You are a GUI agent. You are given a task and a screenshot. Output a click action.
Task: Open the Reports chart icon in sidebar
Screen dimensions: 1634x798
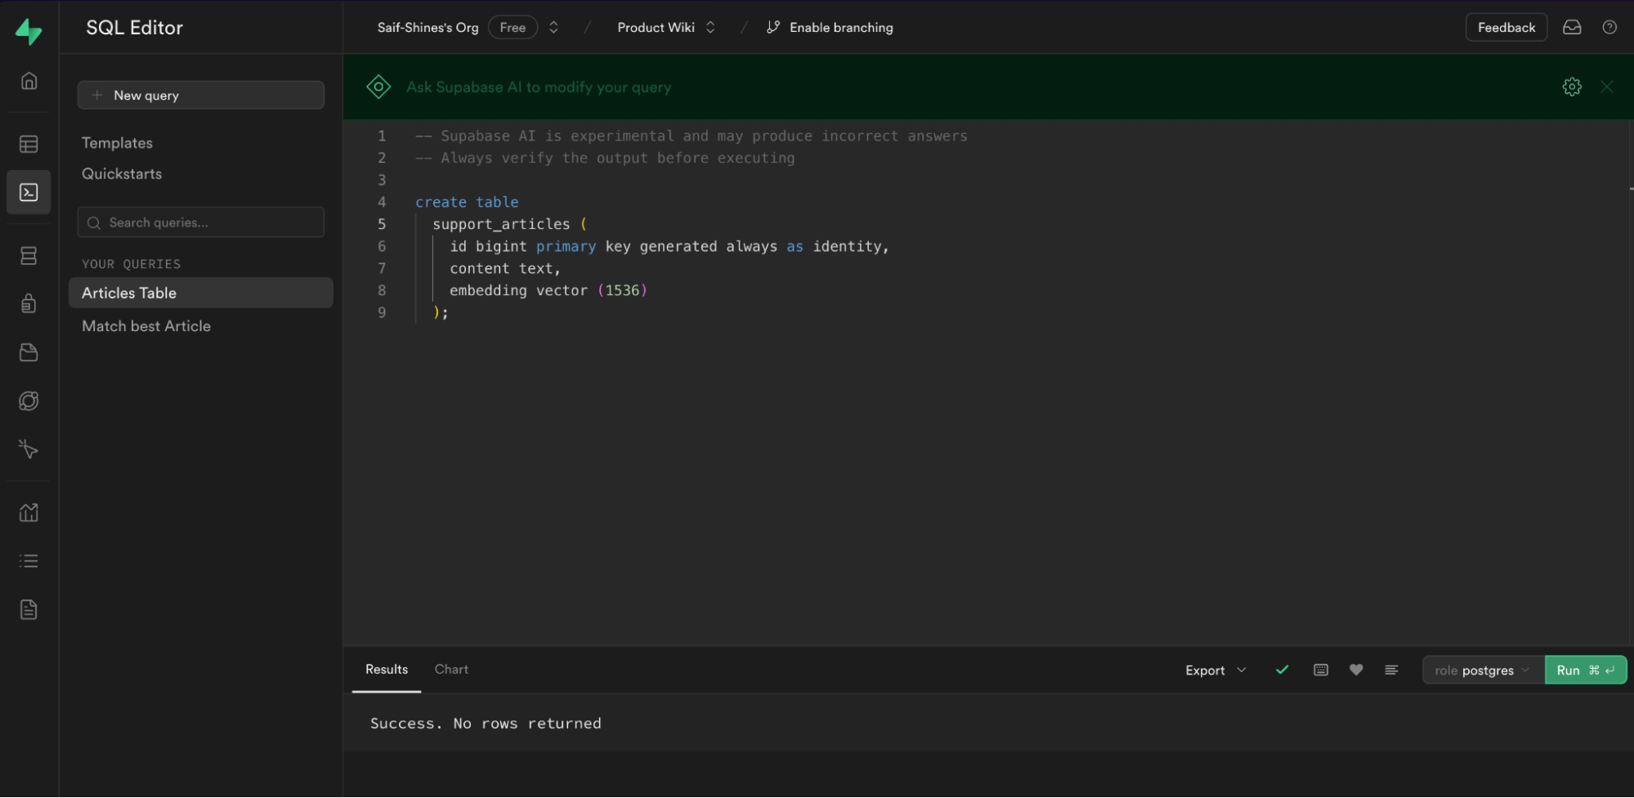coord(29,513)
